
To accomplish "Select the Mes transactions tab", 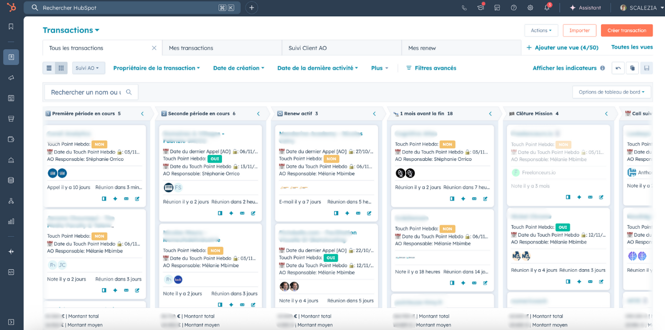I will coord(222,48).
